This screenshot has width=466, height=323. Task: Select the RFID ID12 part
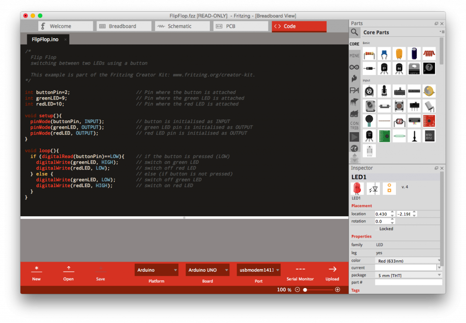(x=429, y=136)
